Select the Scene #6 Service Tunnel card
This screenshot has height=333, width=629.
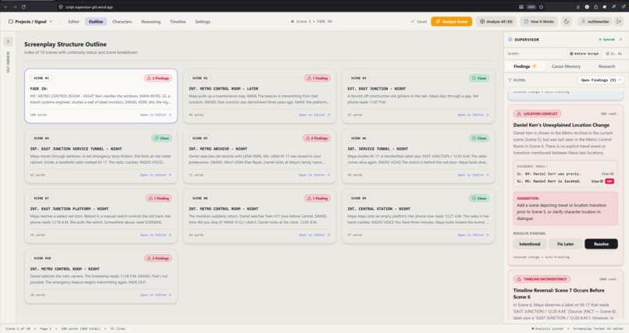[x=418, y=156]
